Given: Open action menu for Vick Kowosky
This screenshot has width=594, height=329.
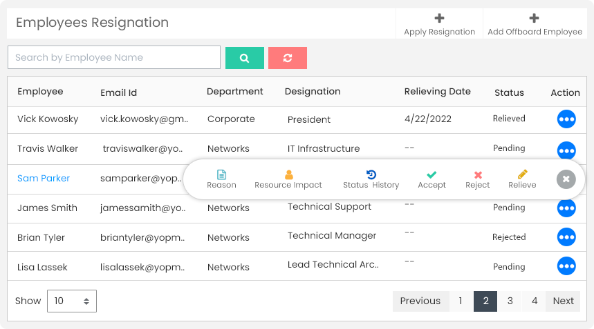Looking at the screenshot, I should [x=566, y=119].
